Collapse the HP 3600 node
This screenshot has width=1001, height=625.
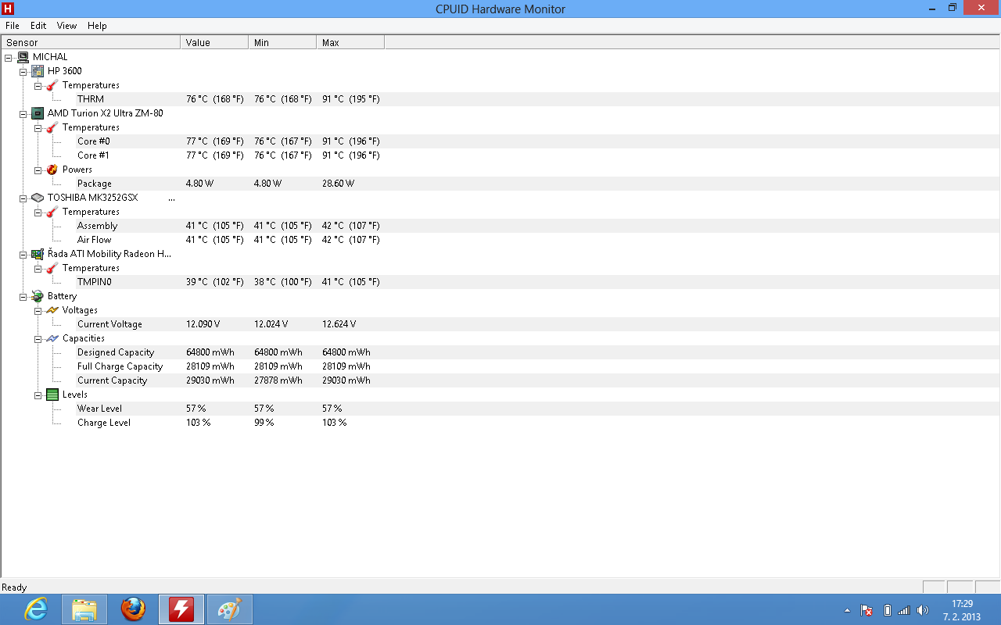pyautogui.click(x=23, y=71)
